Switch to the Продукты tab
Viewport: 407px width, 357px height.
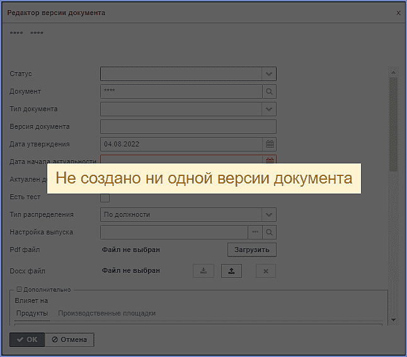point(32,313)
